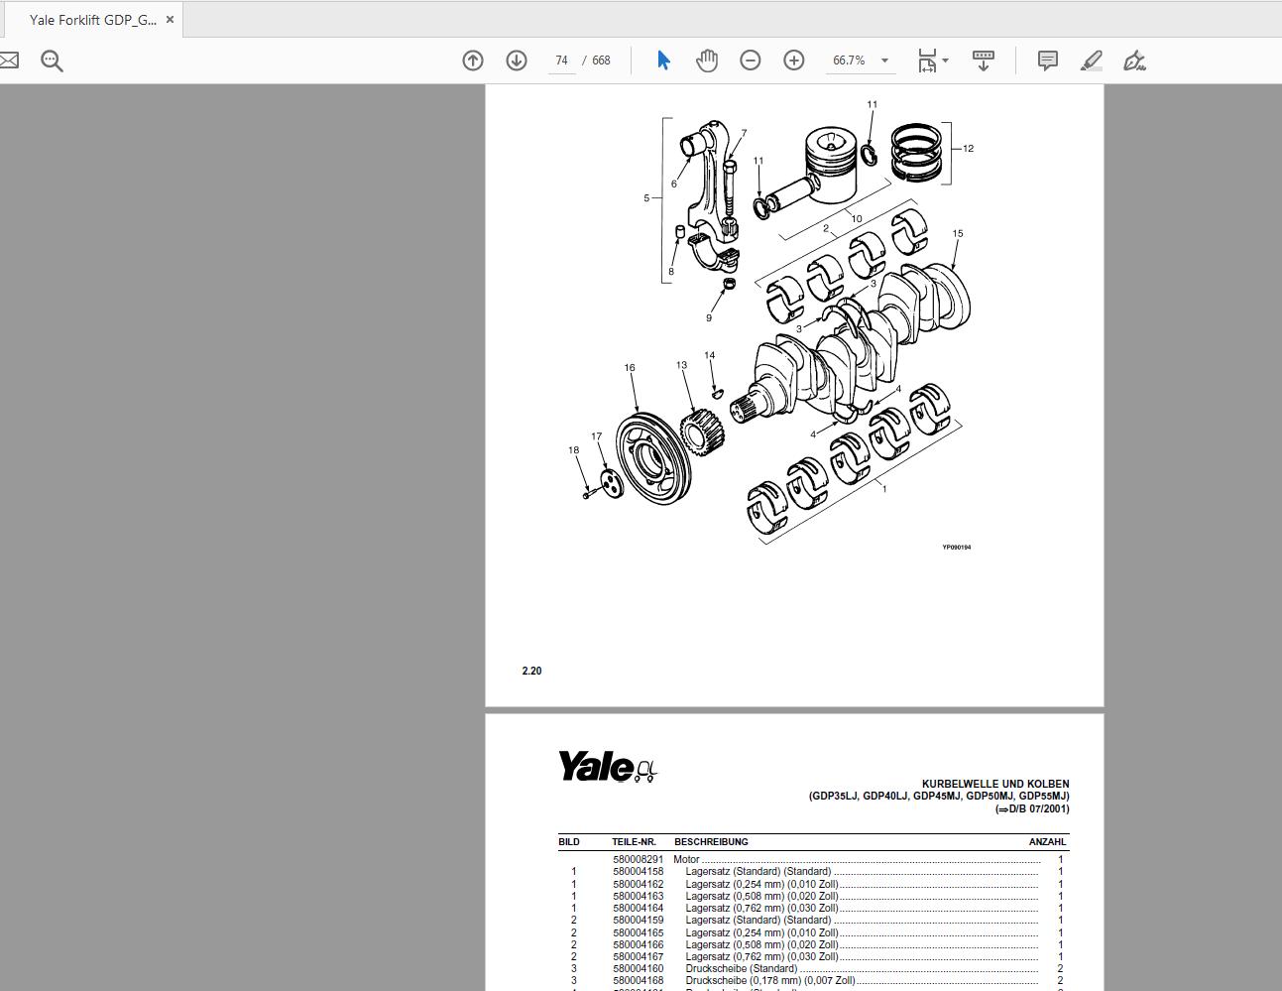Screen dimensions: 1282x991
Task: Go to next page with down arrow
Action: pos(517,61)
